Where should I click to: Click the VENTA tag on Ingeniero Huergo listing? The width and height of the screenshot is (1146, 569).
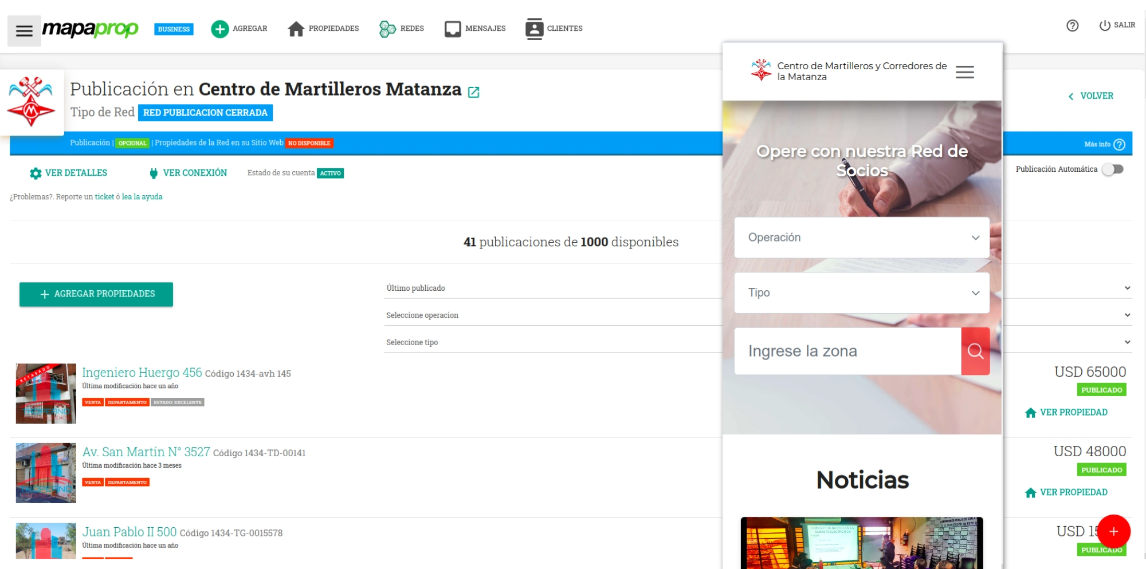pyautogui.click(x=92, y=402)
